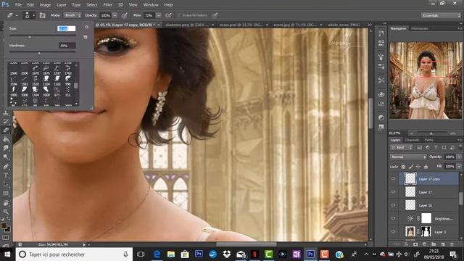Switch to the Paths tab
The image size is (464, 261).
click(428, 140)
